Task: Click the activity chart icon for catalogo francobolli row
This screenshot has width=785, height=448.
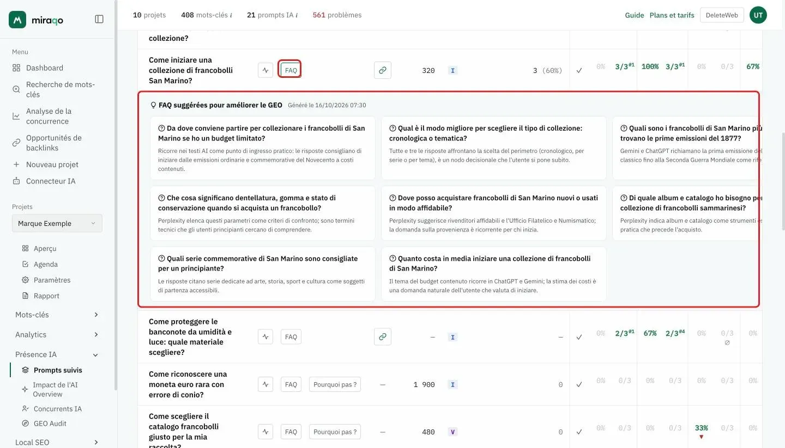Action: click(x=265, y=432)
